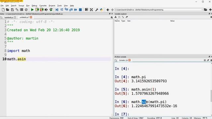Close the untitled6.py tab

pyautogui.click(x=31, y=17)
